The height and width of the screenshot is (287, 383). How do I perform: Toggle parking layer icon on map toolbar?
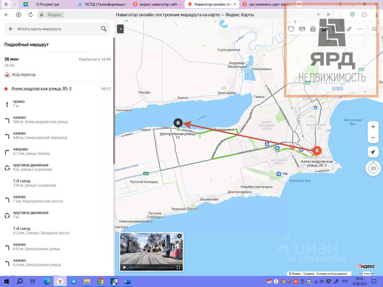pyautogui.click(x=335, y=29)
